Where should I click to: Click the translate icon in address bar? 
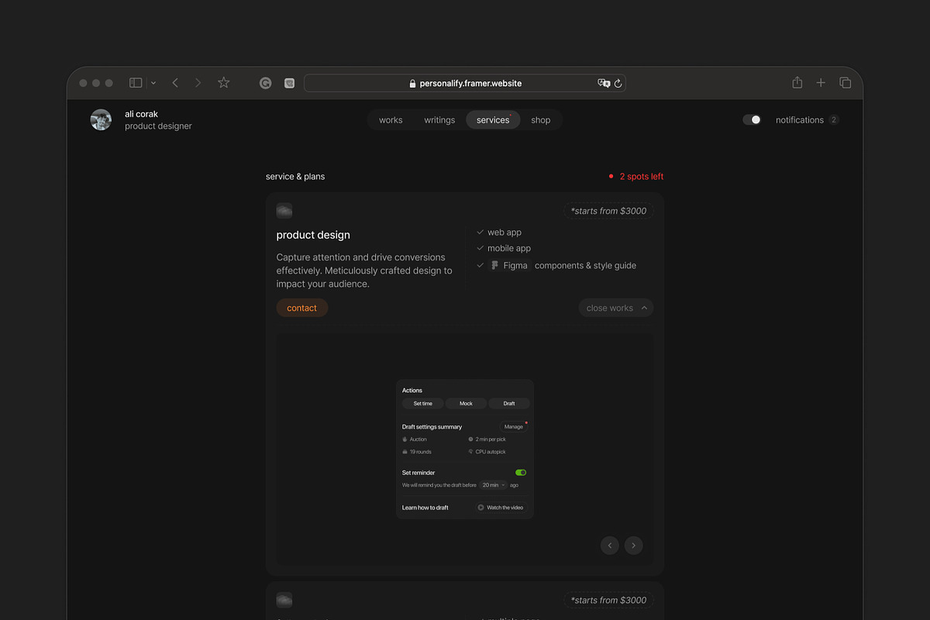[x=604, y=83]
